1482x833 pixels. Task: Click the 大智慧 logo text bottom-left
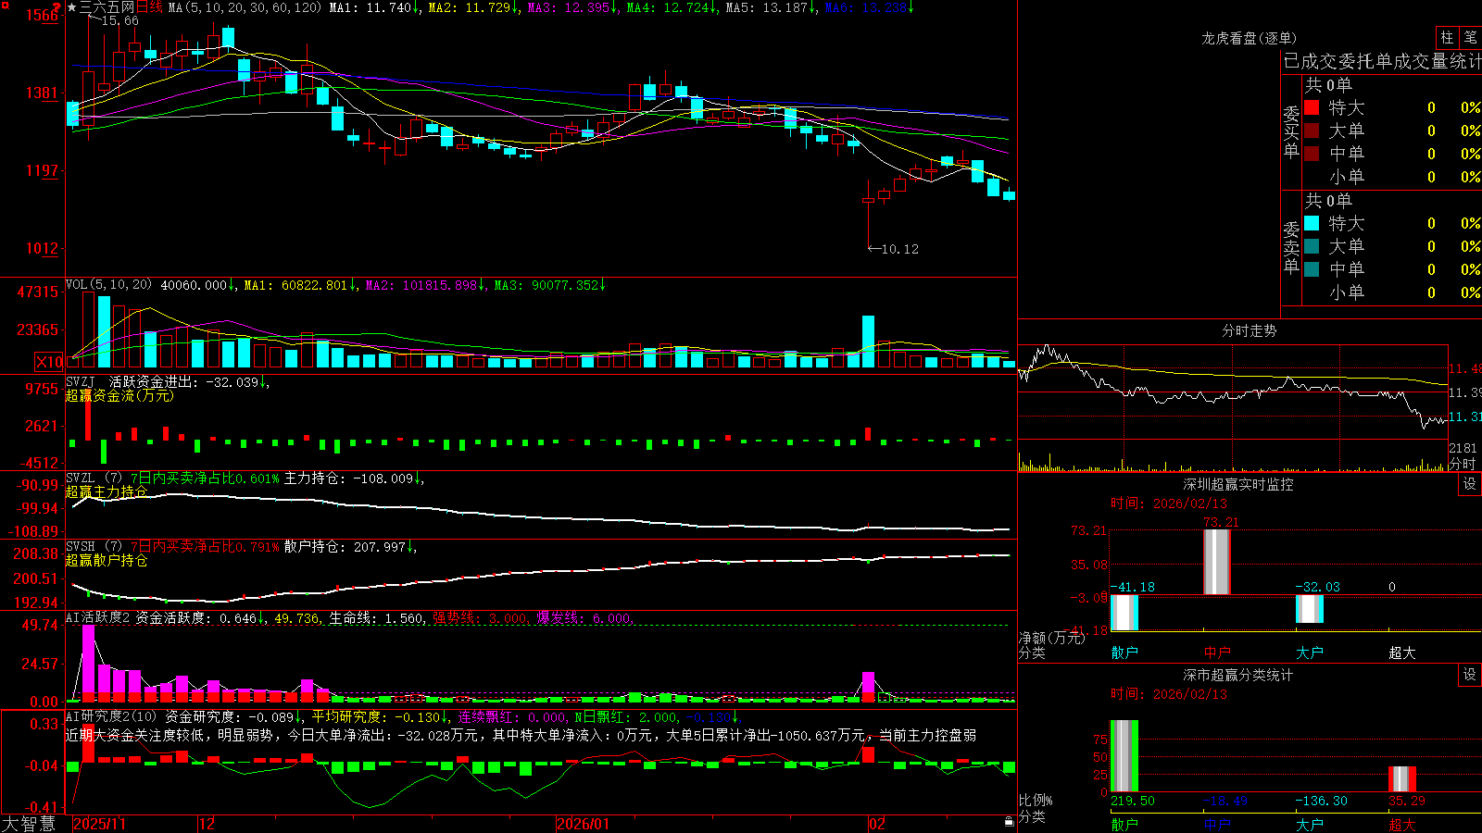[29, 823]
